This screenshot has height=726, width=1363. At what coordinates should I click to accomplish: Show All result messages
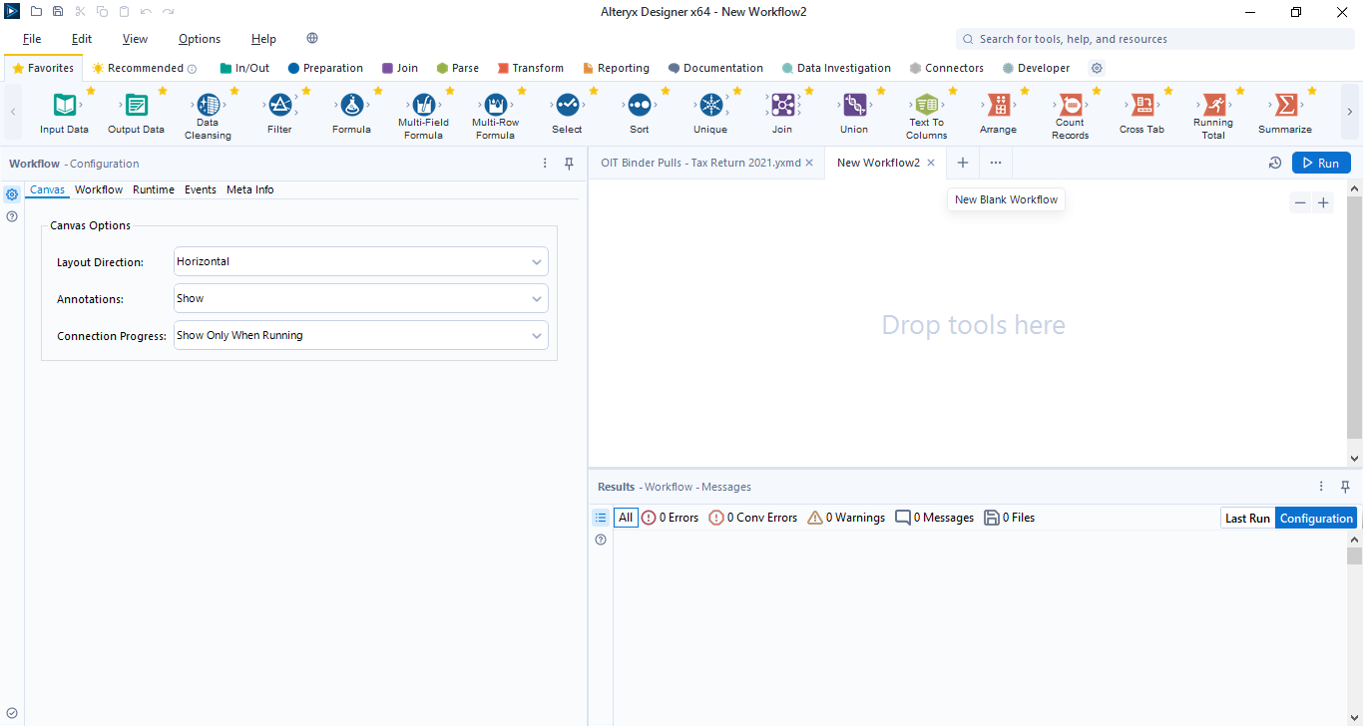pos(626,518)
